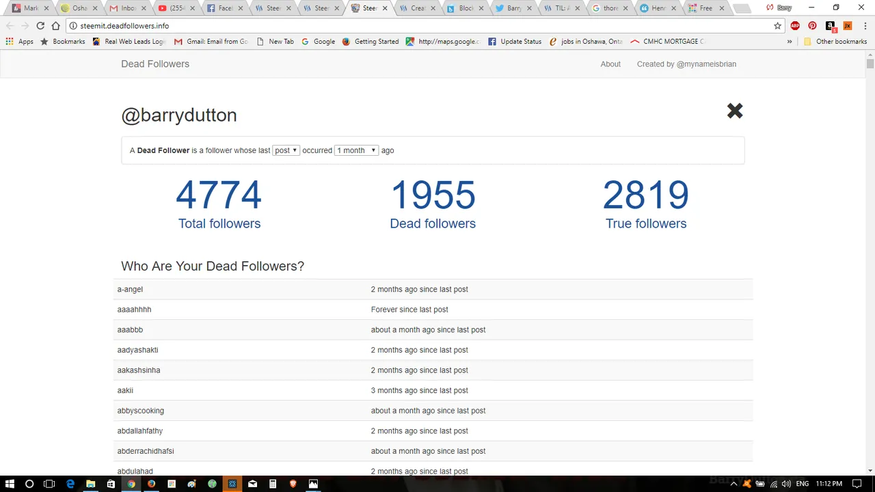Image resolution: width=875 pixels, height=492 pixels.
Task: Reload the page using the refresh icon
Action: [x=40, y=26]
